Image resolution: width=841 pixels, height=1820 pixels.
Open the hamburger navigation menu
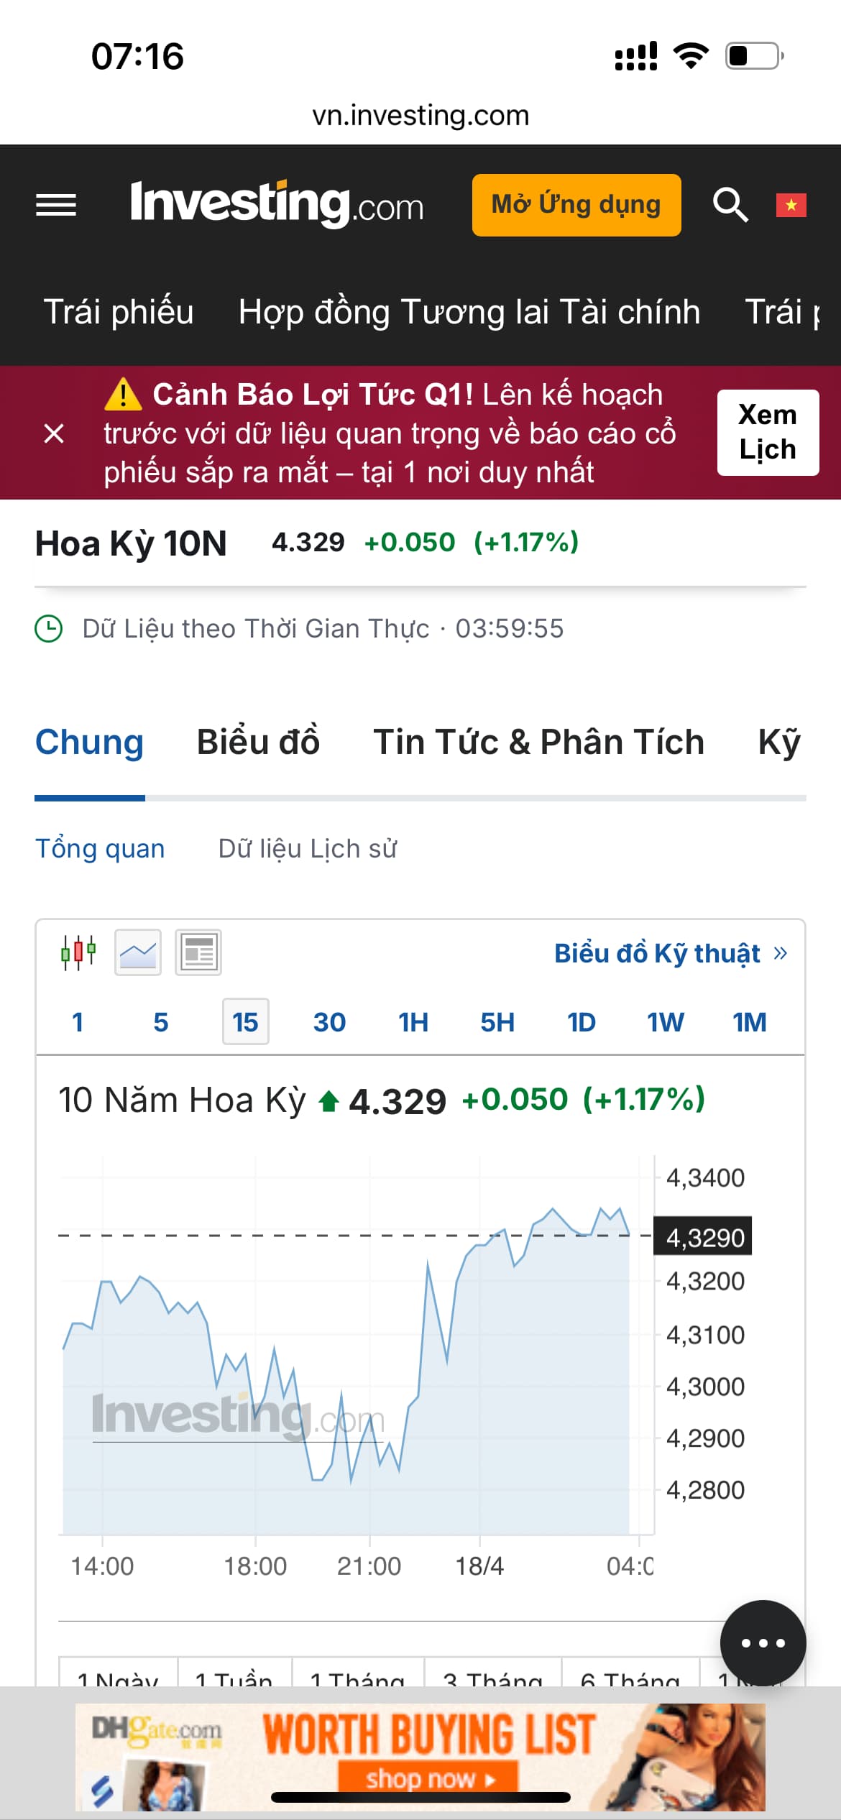pyautogui.click(x=56, y=206)
